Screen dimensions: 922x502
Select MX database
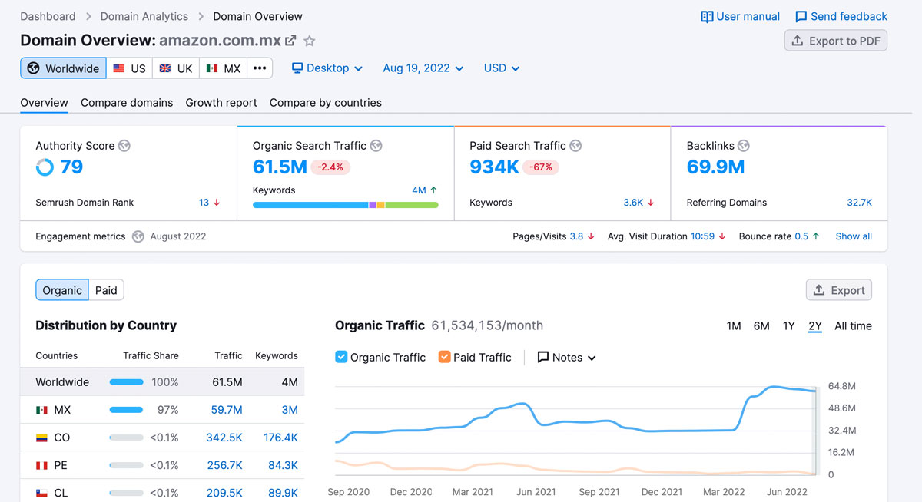(224, 68)
